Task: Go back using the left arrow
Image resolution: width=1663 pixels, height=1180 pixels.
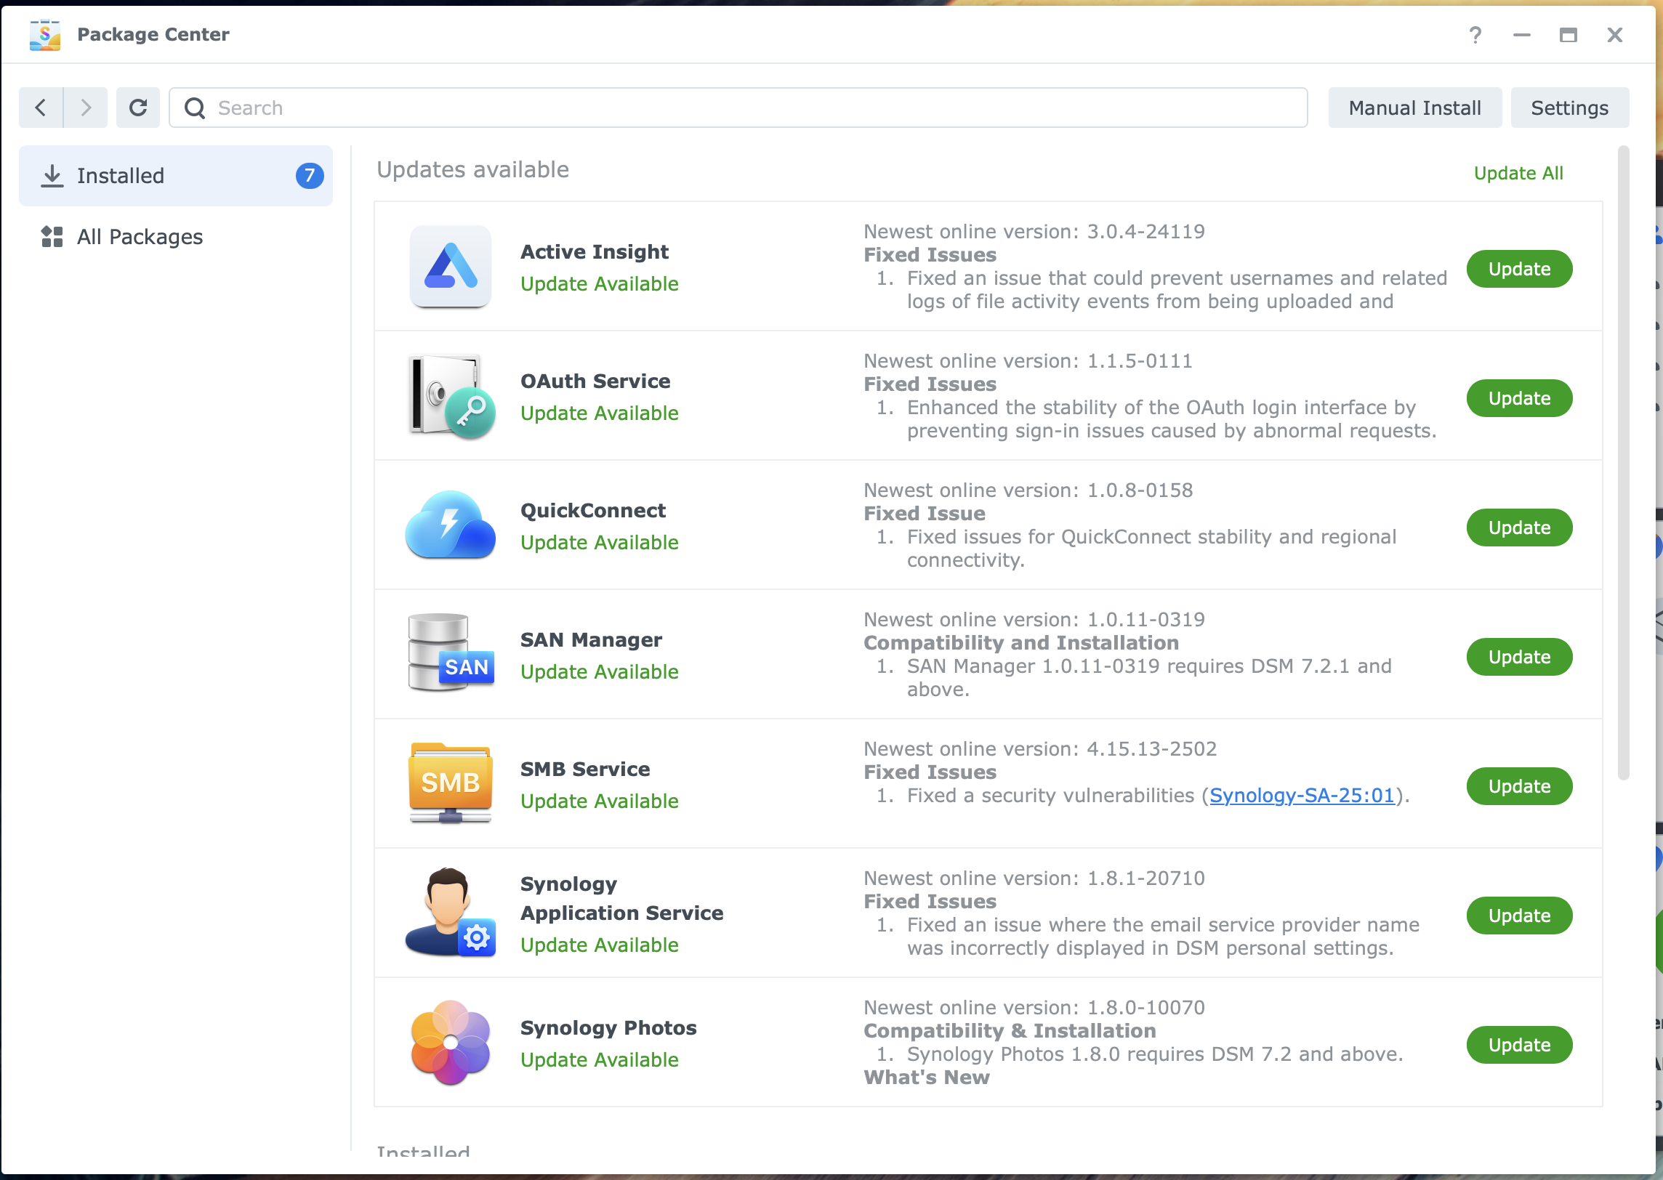Action: pyautogui.click(x=41, y=108)
